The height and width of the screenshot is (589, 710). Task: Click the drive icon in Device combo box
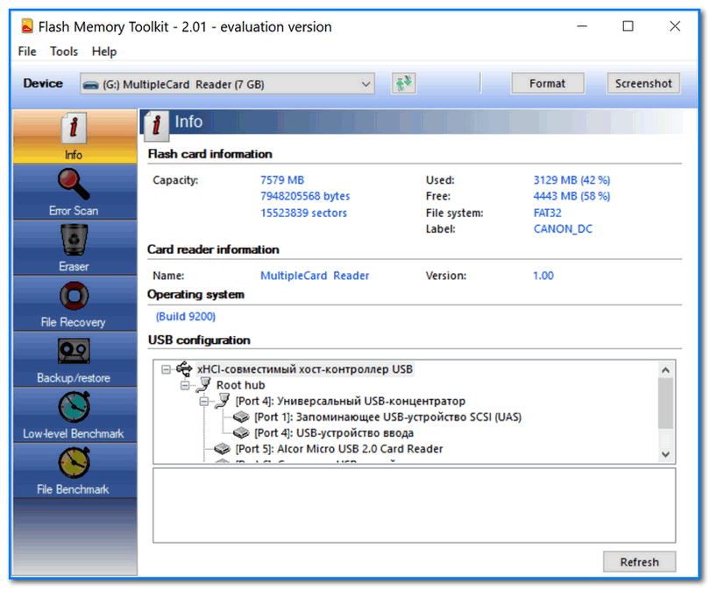90,85
